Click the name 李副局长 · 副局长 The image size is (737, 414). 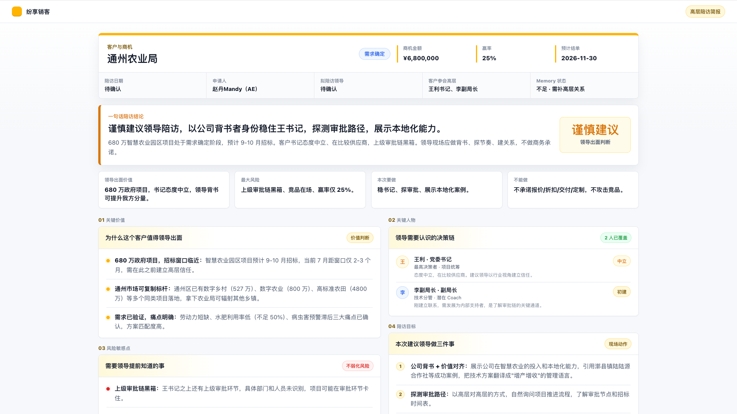tap(435, 290)
